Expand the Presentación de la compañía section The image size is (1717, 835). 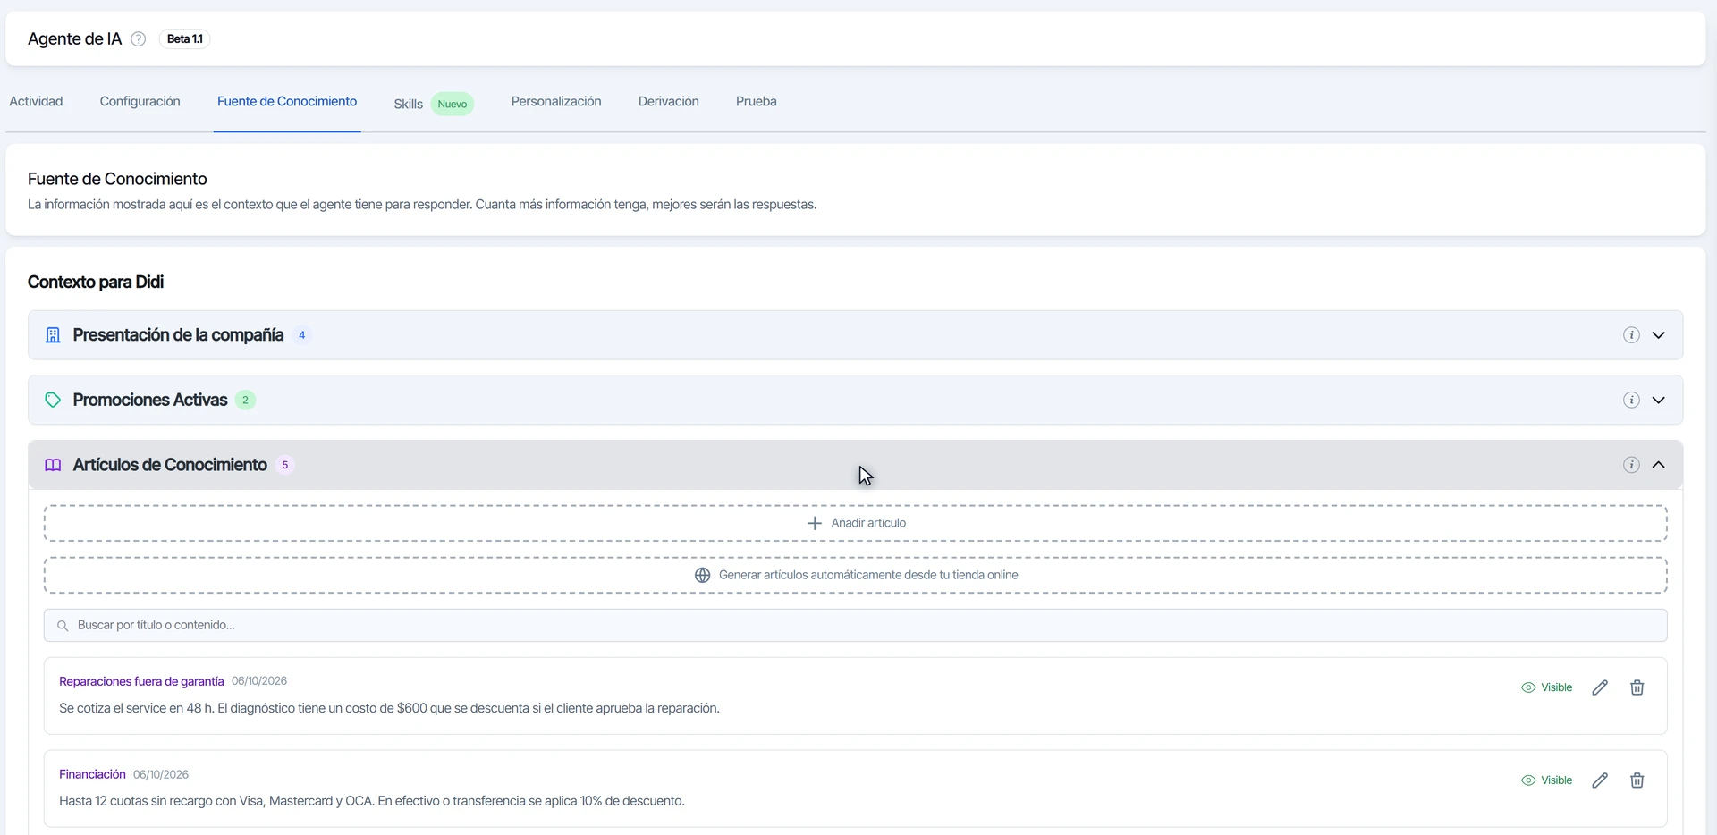click(x=1658, y=335)
